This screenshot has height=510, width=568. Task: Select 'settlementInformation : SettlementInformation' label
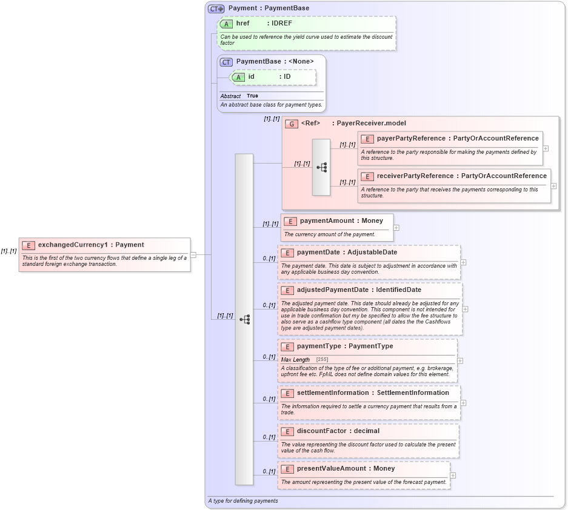[373, 393]
